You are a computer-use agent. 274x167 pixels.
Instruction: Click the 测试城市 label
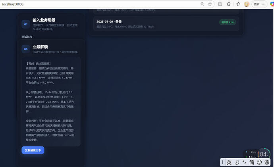(x=27, y=36)
